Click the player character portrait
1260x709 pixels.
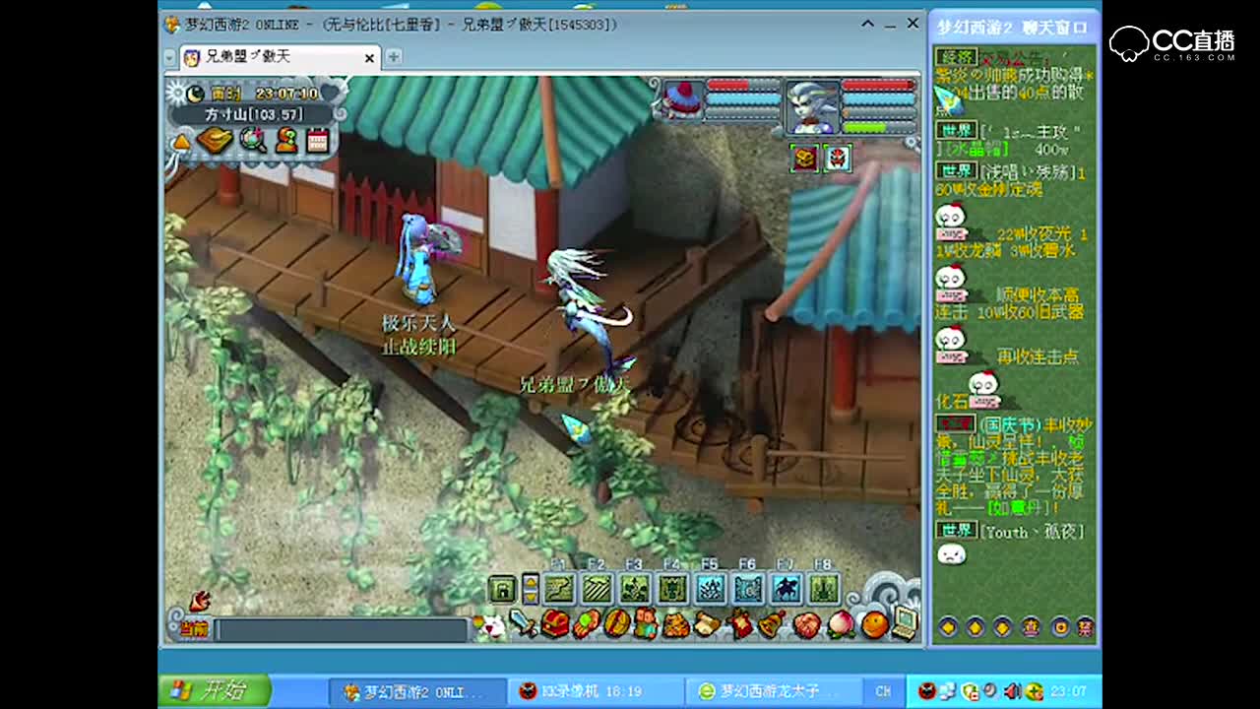pos(812,106)
